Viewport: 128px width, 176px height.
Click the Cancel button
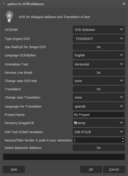point(114,169)
